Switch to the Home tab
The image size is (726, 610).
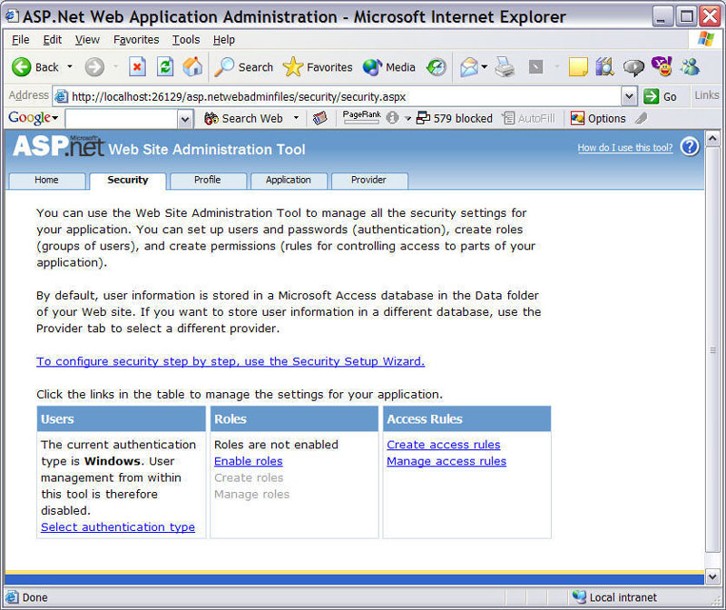pos(47,180)
